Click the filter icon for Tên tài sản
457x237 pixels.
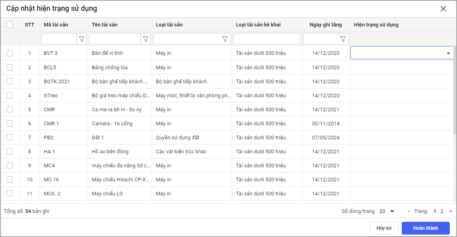[x=146, y=39]
